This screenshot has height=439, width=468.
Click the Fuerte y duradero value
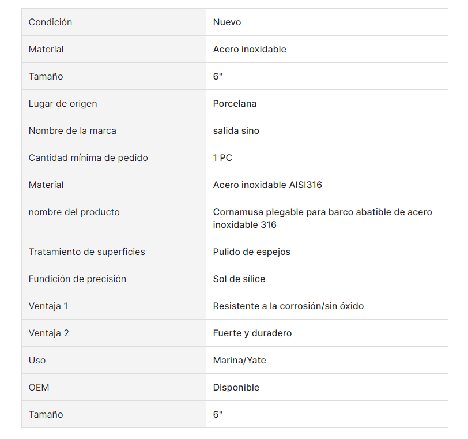tap(252, 333)
